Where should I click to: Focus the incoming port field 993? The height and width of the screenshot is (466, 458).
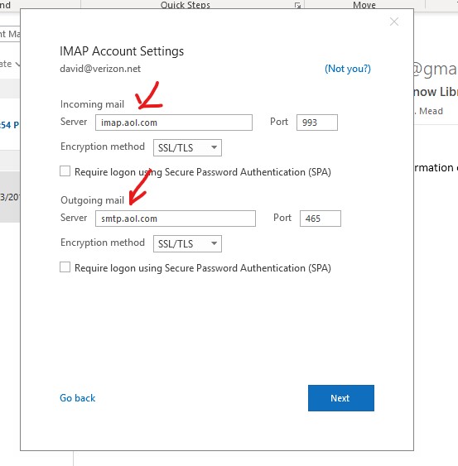(x=317, y=123)
